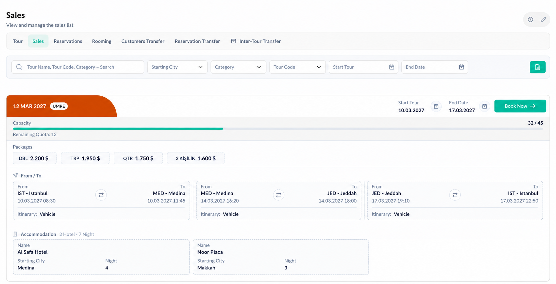
Task: Click the End Date filter field
Action: click(x=435, y=67)
